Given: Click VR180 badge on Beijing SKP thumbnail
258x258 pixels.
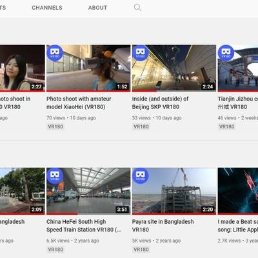Looking at the screenshot, I should (x=140, y=53).
